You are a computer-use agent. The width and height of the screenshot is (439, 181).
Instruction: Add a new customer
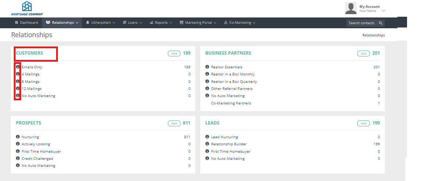(174, 54)
